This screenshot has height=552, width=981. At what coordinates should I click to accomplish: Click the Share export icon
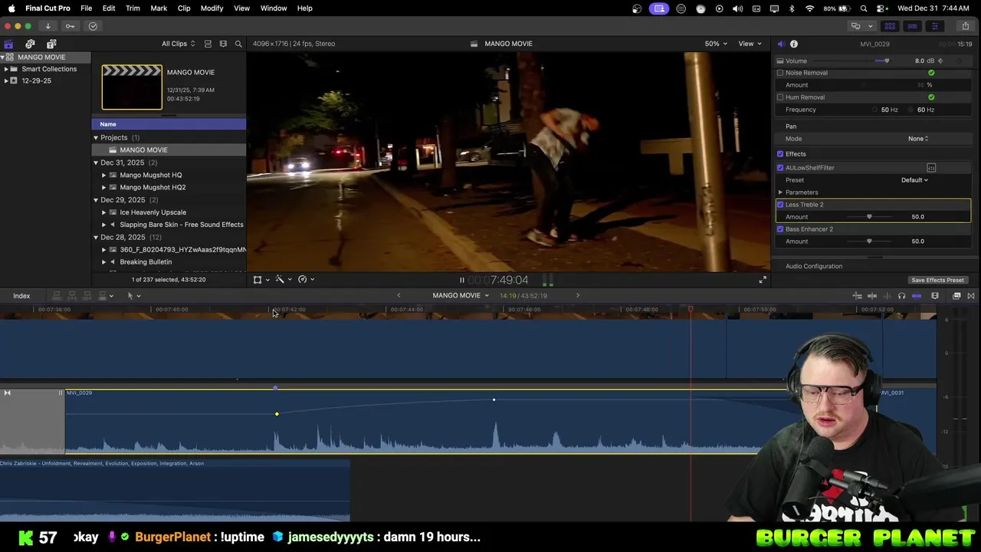click(965, 26)
